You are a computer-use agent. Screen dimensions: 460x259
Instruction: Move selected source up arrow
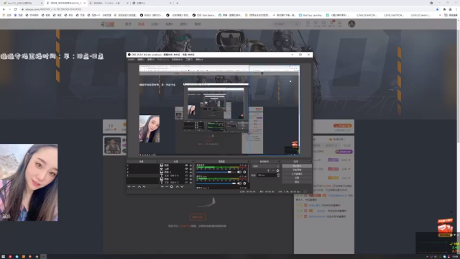pyautogui.click(x=178, y=187)
